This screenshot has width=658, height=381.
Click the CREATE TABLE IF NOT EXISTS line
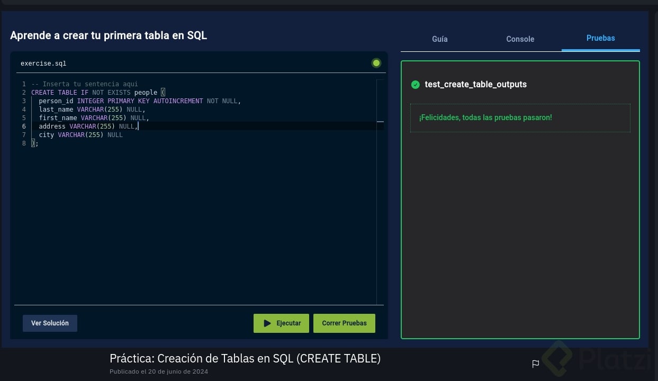98,93
